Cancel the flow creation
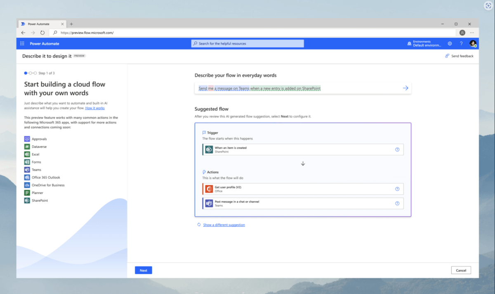 (x=461, y=271)
